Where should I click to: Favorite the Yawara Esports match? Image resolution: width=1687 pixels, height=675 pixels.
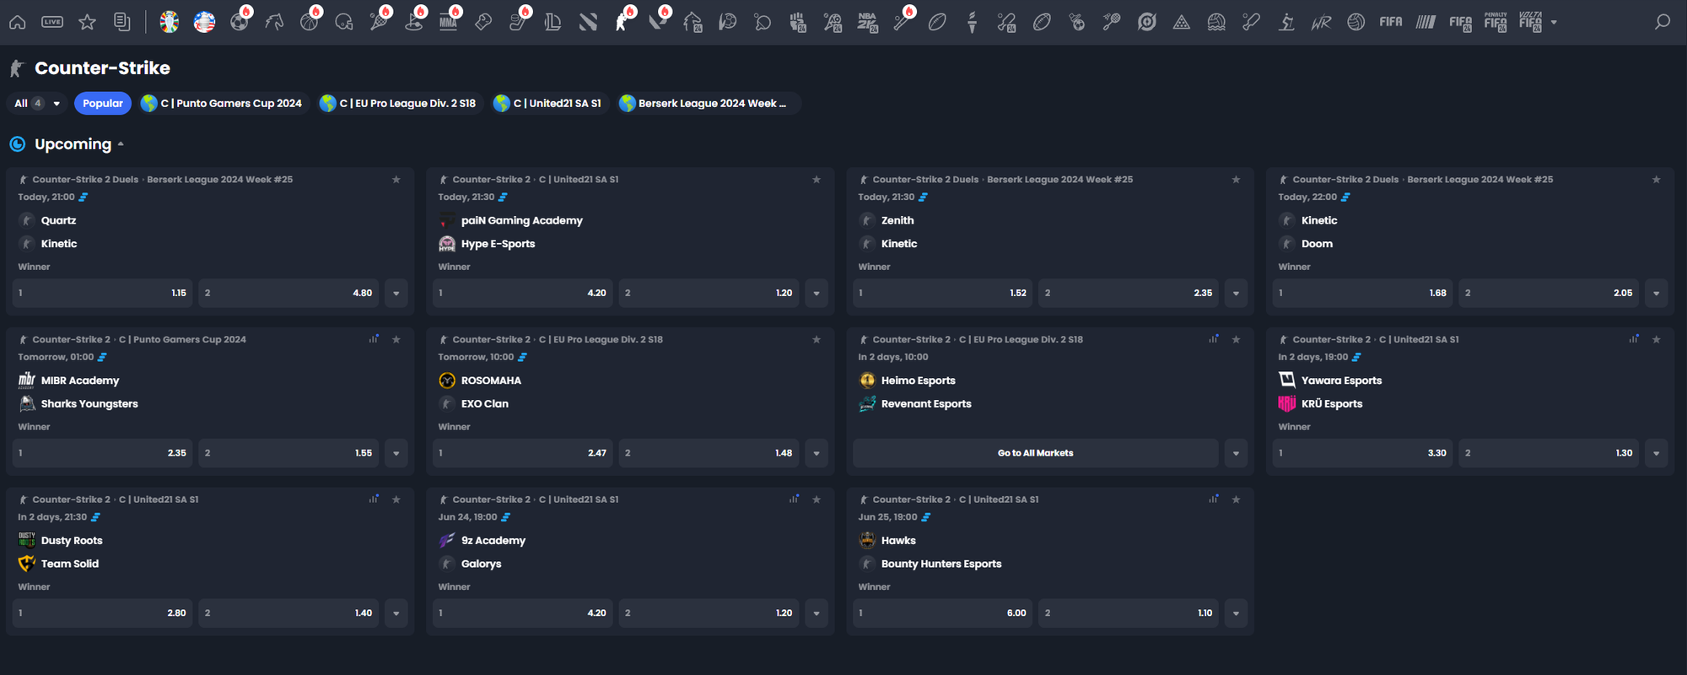click(x=1657, y=339)
